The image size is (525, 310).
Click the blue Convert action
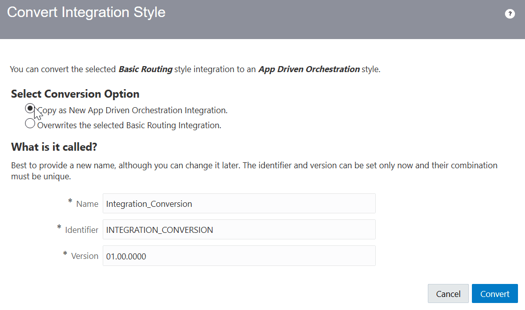coord(494,293)
